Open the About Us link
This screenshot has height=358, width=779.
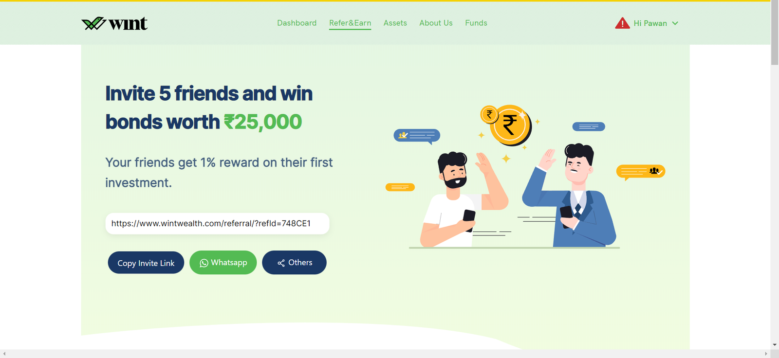(x=436, y=23)
